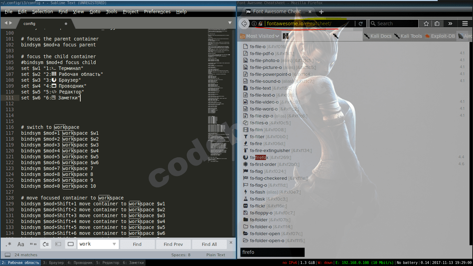This screenshot has height=266, width=473.
Task: Open Kali Tools bookmark
Action: click(x=408, y=36)
